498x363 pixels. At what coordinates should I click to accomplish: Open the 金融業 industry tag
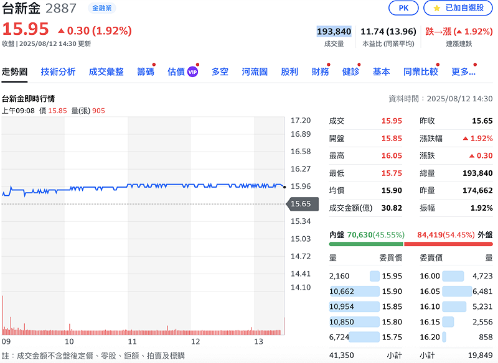point(102,8)
